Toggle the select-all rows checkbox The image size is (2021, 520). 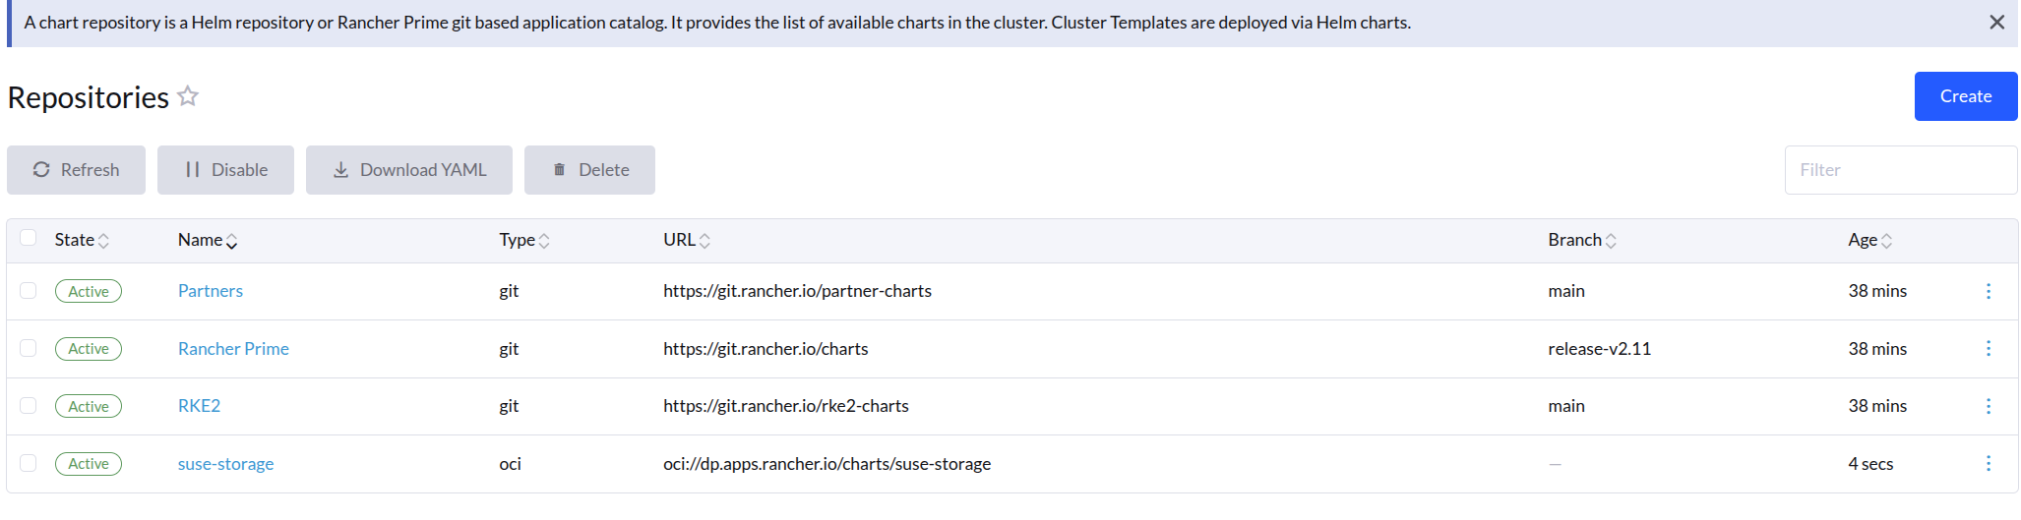click(x=29, y=238)
